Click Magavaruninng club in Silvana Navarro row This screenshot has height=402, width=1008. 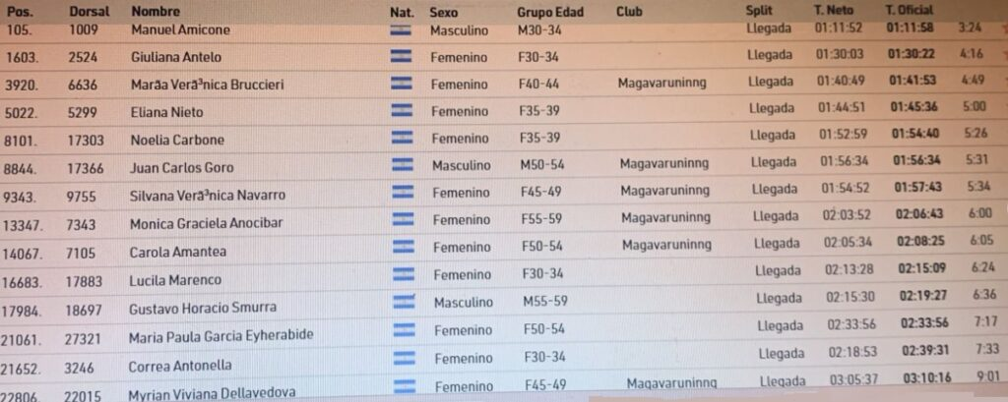665,190
